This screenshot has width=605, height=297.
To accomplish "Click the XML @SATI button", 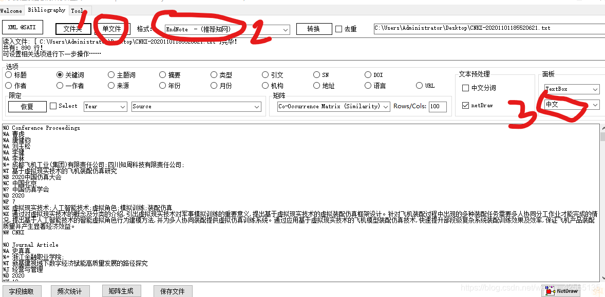I will point(23,28).
